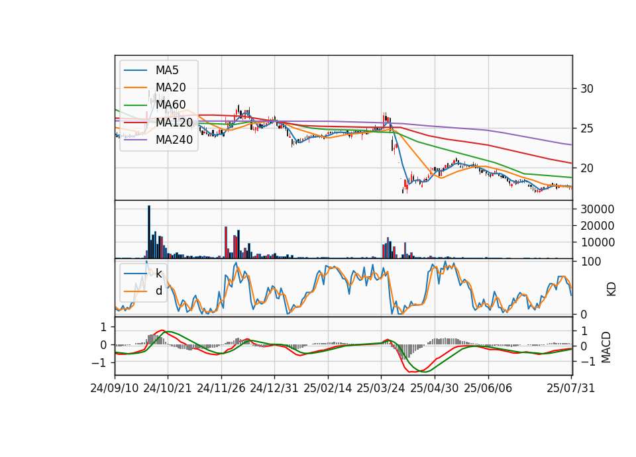Click the 25/04/30 date axis label
636x457 pixels.
tap(435, 388)
